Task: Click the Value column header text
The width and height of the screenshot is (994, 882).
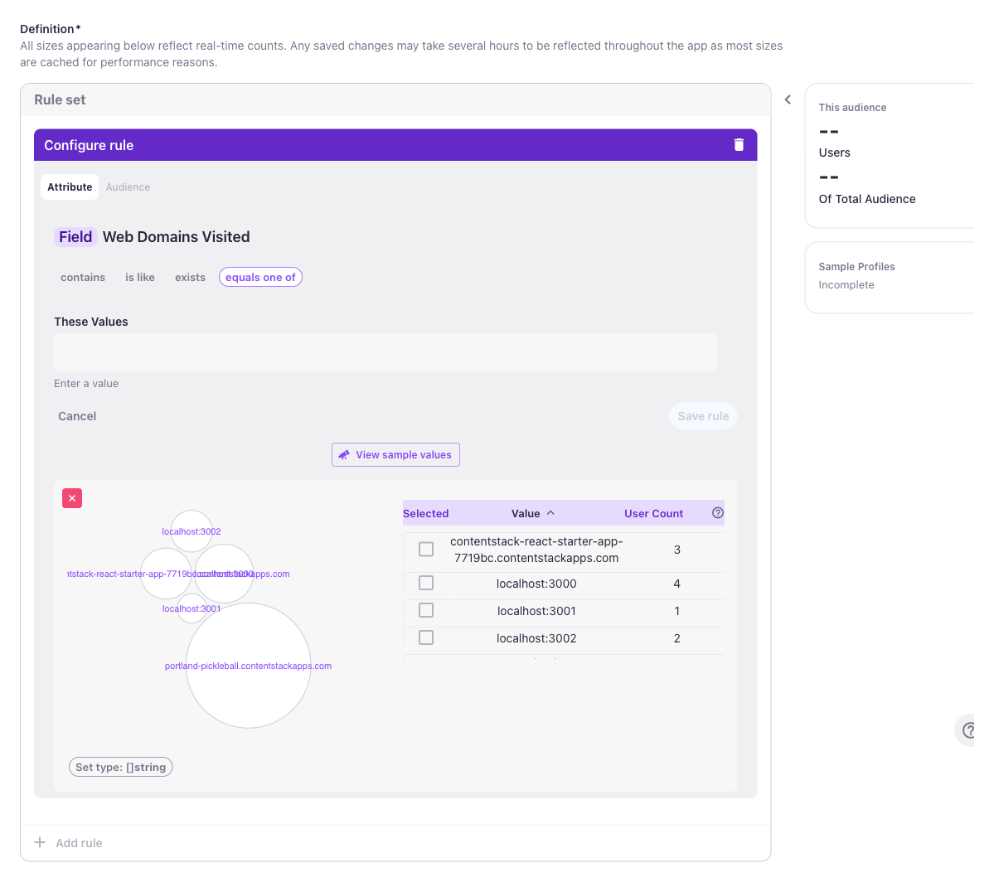Action: click(526, 514)
